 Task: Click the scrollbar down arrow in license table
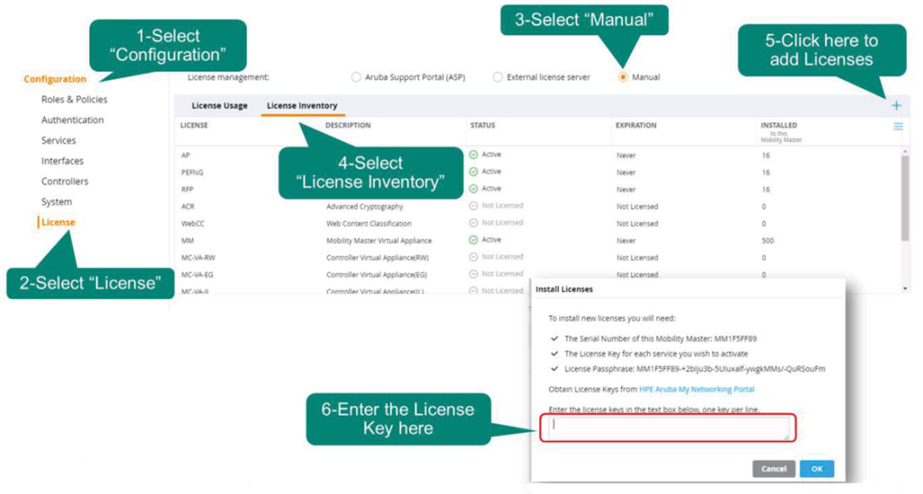[x=905, y=289]
